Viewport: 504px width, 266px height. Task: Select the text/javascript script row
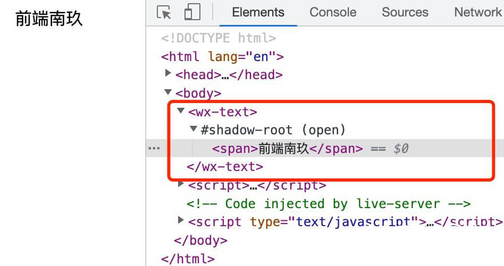click(x=345, y=222)
